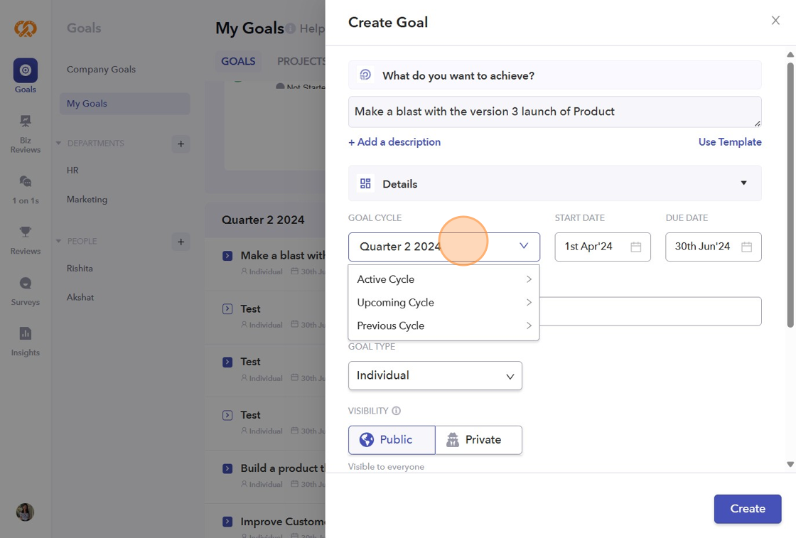Open the Biz Reviews sidebar icon
This screenshot has height=538, width=796.
pyautogui.click(x=26, y=122)
